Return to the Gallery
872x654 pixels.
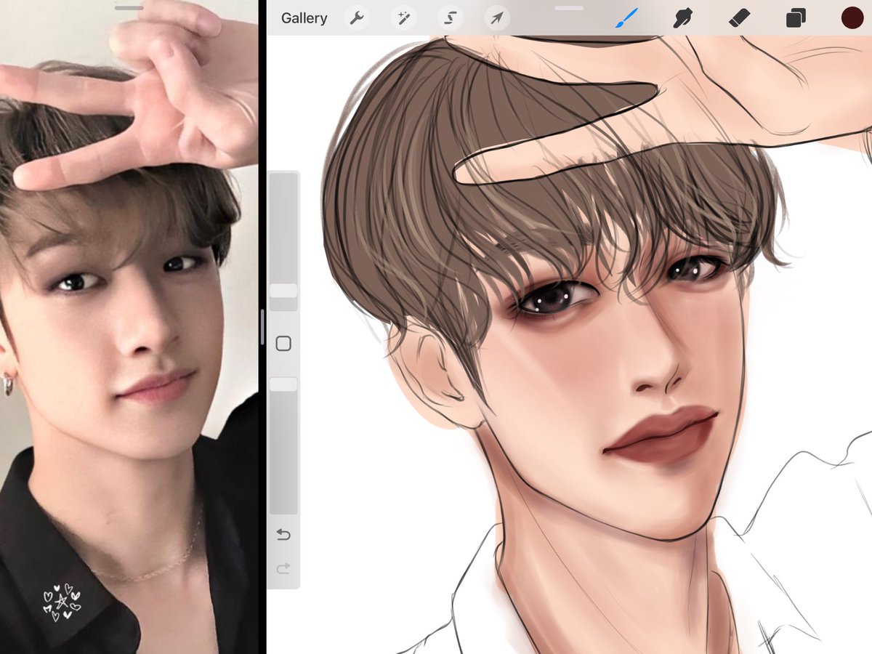pyautogui.click(x=304, y=17)
